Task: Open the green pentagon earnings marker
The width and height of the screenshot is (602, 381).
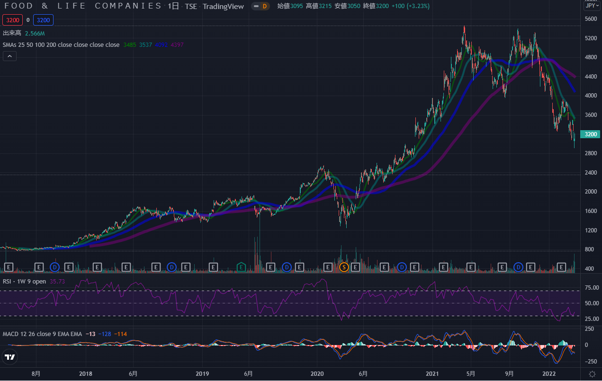Action: pyautogui.click(x=241, y=267)
